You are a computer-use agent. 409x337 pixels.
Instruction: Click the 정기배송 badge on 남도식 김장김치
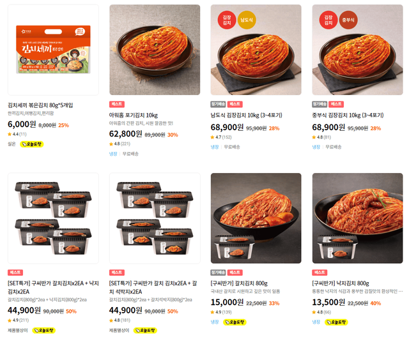[218, 104]
